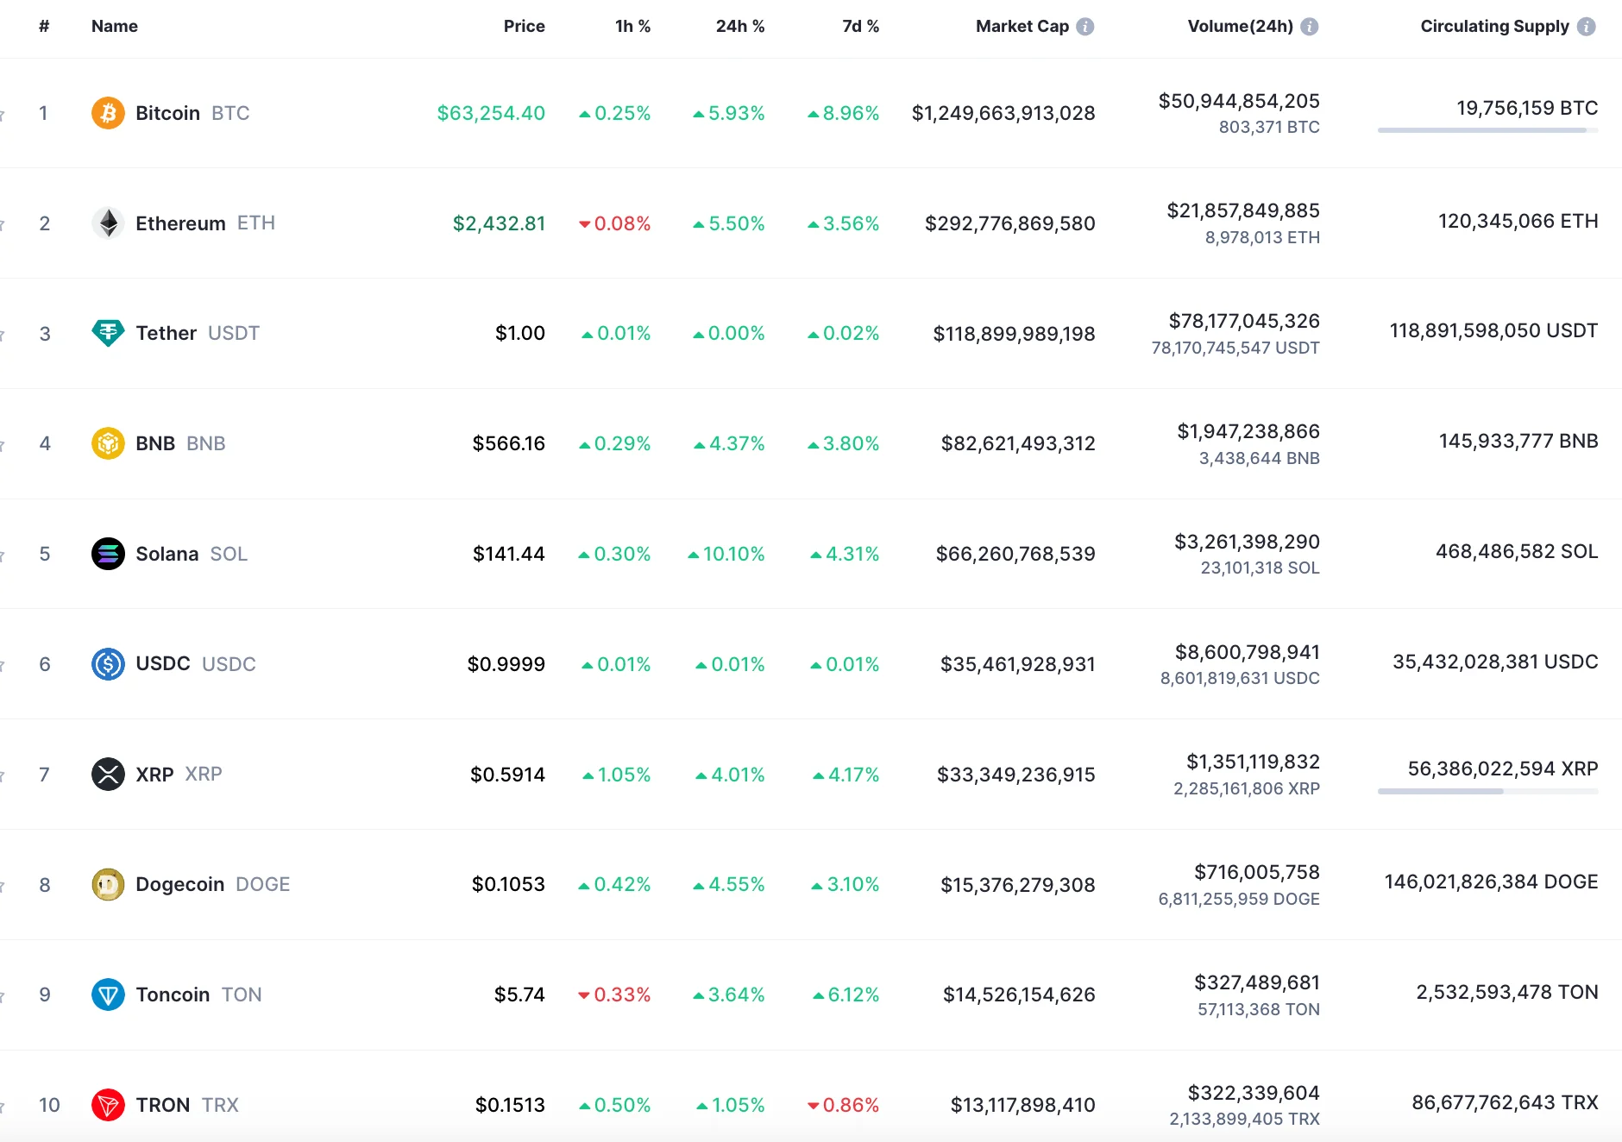The width and height of the screenshot is (1622, 1142).
Task: Click the Ethereum diamond logo icon
Action: coord(108,223)
